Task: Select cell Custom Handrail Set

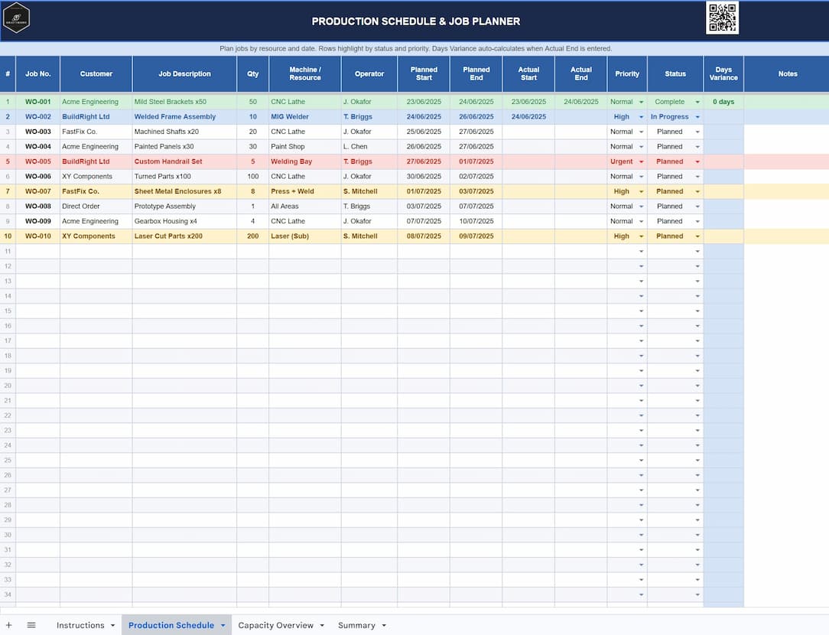Action: 184,161
